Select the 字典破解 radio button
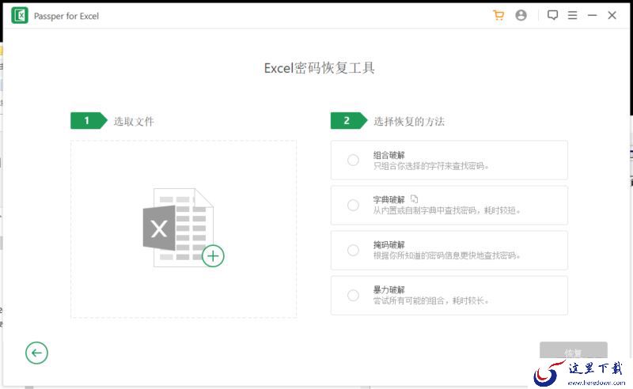Viewport: 633px width, 389px height. [353, 206]
